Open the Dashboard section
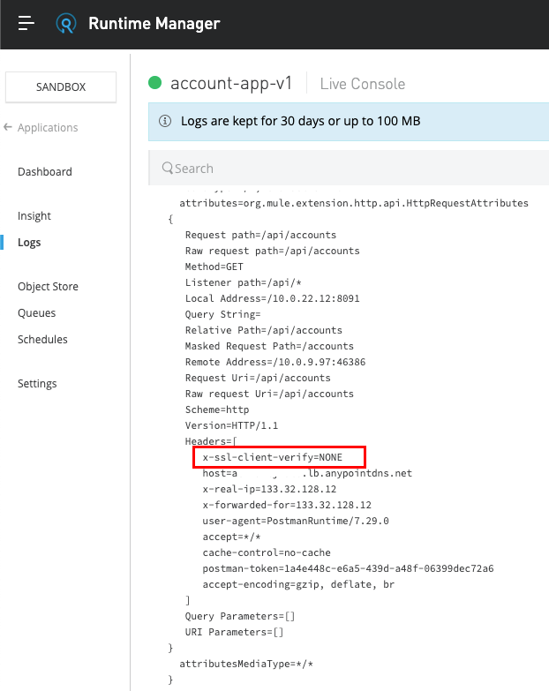The image size is (549, 691). [x=45, y=172]
